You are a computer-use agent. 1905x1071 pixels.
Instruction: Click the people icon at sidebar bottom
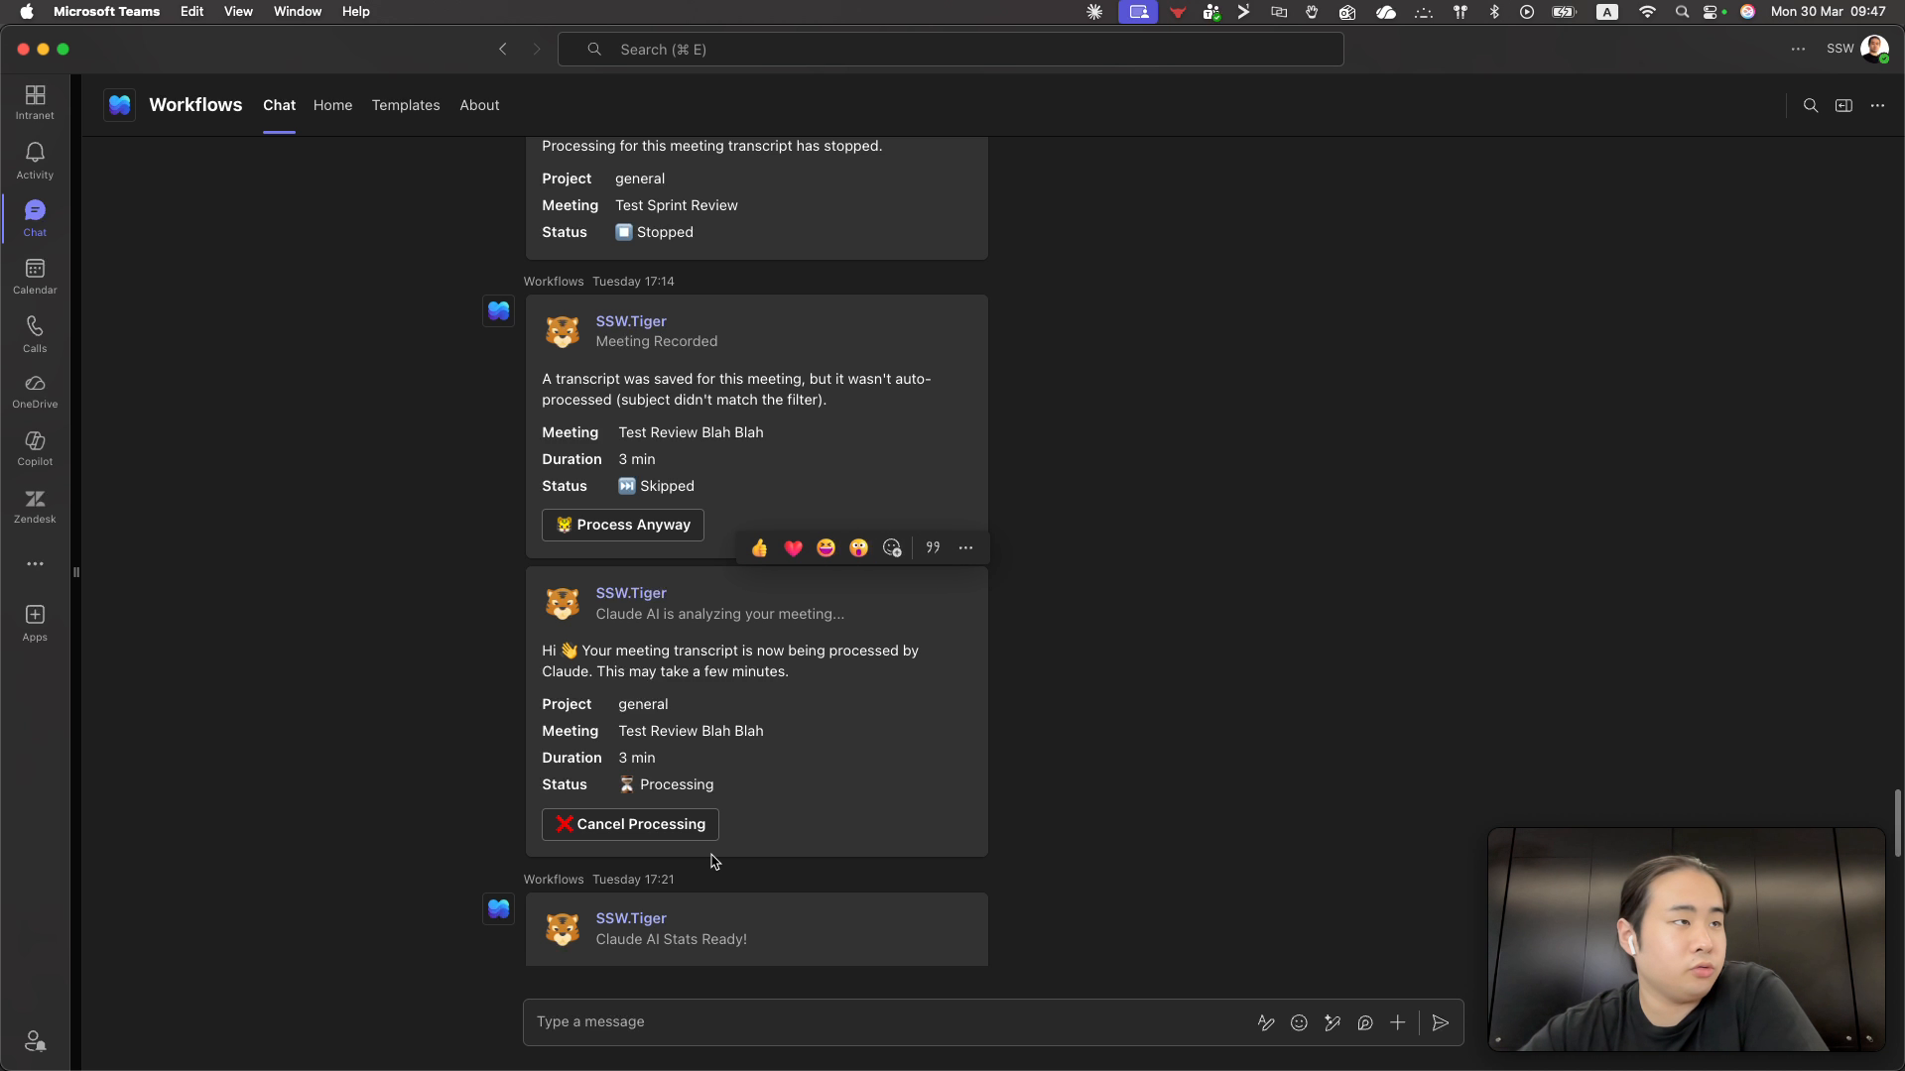pos(35,1040)
